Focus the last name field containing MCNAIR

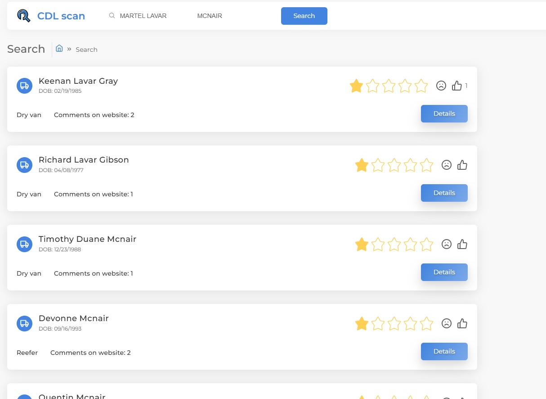[229, 16]
